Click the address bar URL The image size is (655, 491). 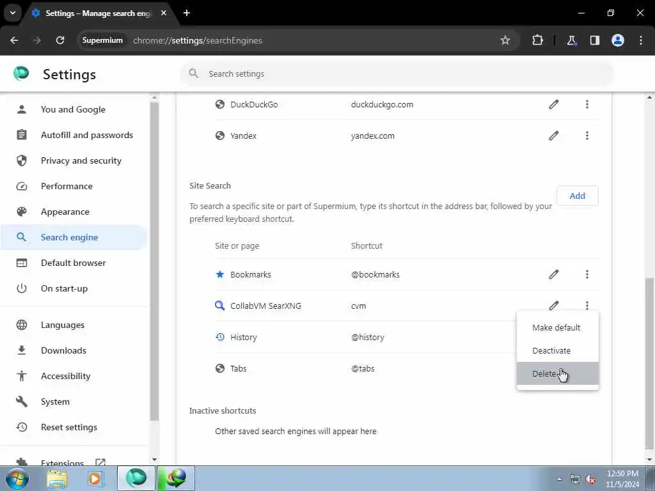[197, 40]
